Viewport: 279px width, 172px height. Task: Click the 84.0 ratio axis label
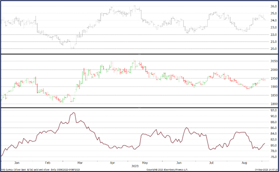pyautogui.click(x=274, y=134)
